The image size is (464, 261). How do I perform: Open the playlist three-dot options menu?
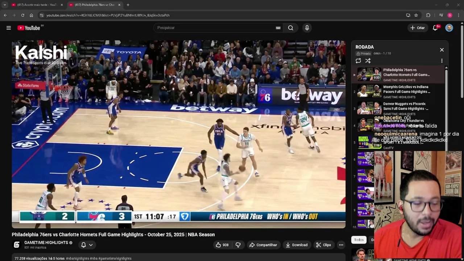pos(442,61)
